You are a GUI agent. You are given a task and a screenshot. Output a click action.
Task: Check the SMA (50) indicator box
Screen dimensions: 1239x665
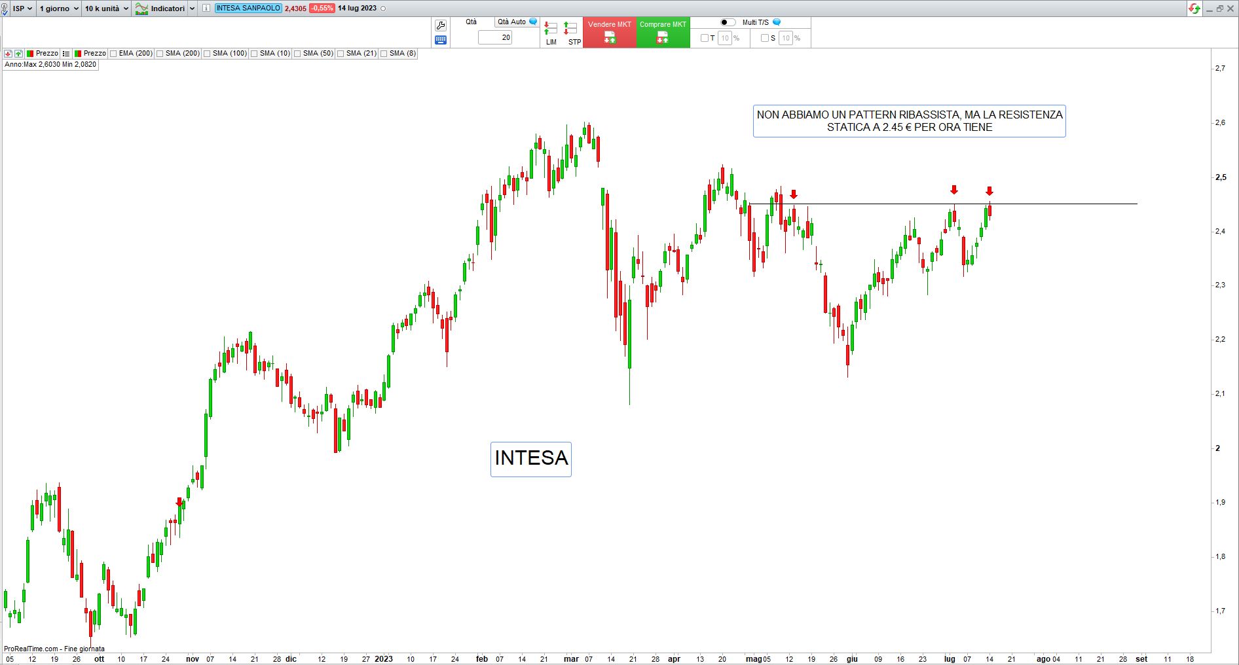click(x=298, y=54)
